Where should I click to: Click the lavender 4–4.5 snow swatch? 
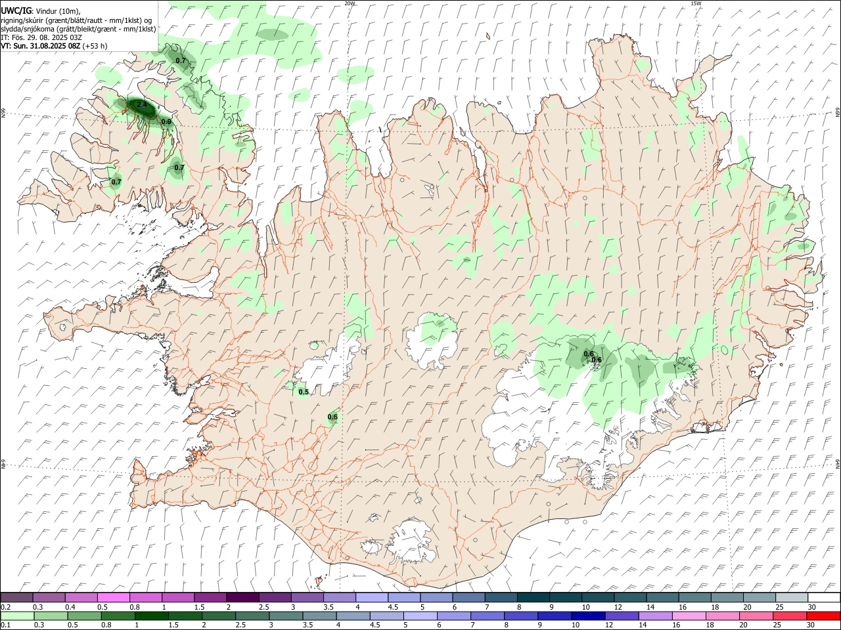pyautogui.click(x=371, y=597)
